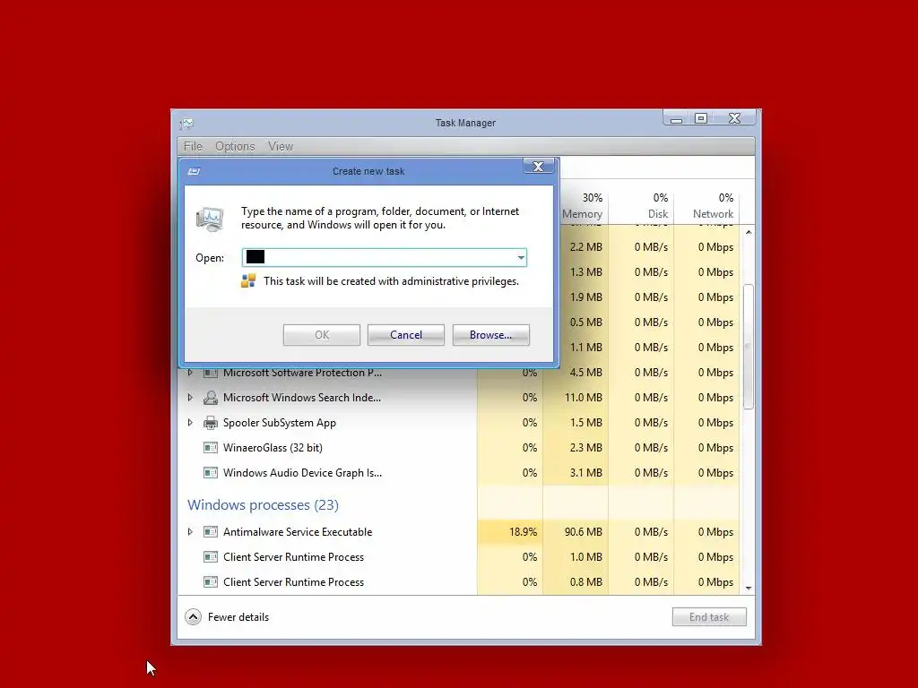The height and width of the screenshot is (688, 918).
Task: Click OK in Create new task dialog
Action: [x=322, y=335]
